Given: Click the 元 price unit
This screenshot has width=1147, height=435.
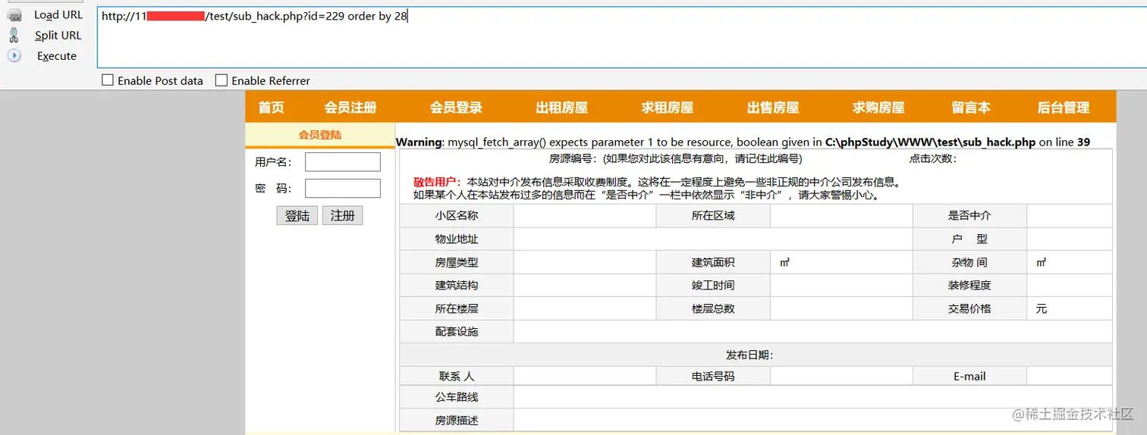Looking at the screenshot, I should coord(1042,309).
